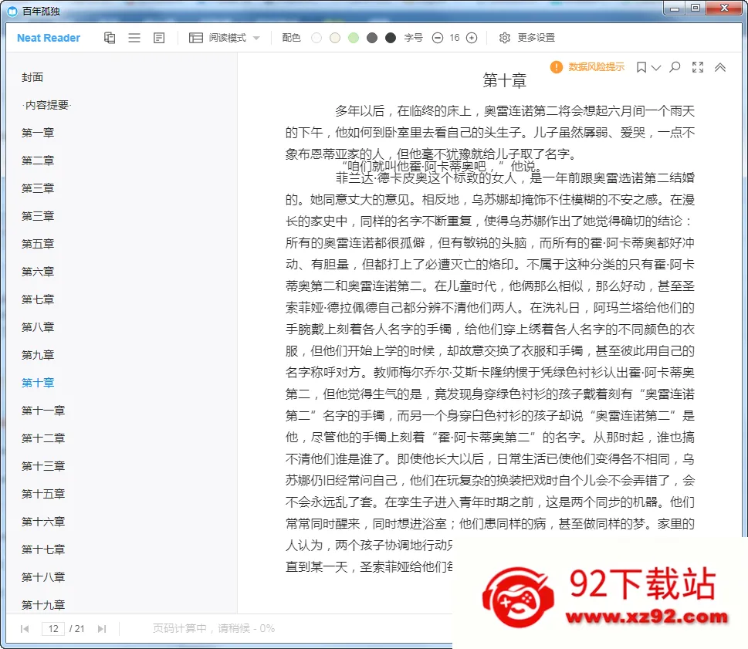This screenshot has width=748, height=649.
Task: Open the 阅读模式 reading mode dropdown
Action: 224,38
